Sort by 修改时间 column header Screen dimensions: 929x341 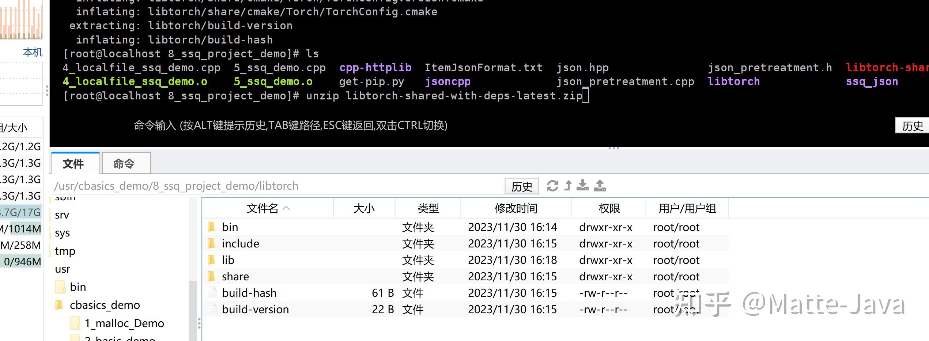click(x=516, y=208)
